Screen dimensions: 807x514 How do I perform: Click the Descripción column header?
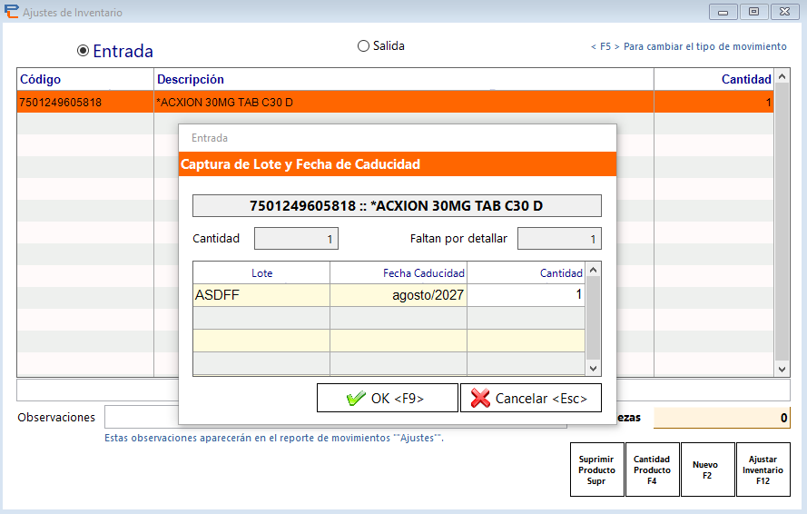[404, 79]
